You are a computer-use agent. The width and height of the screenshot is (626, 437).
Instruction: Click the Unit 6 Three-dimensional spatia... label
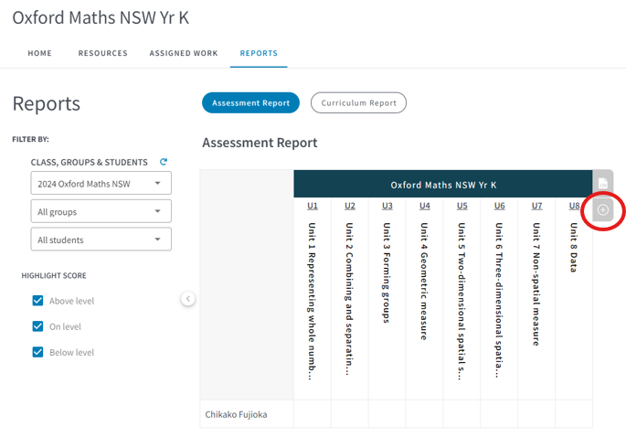pyautogui.click(x=499, y=300)
